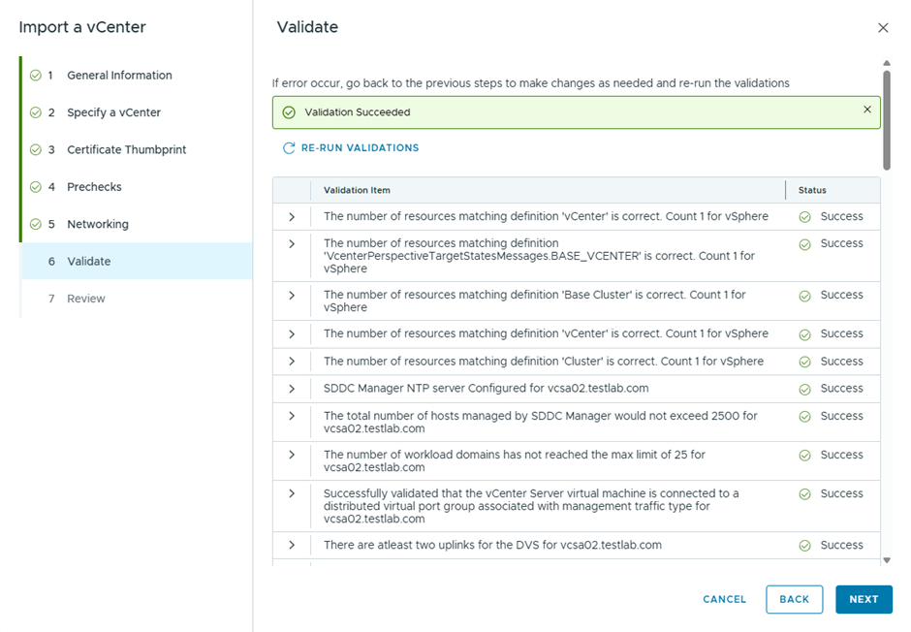The height and width of the screenshot is (632, 911).
Task: Click the completed checkmark beside General Information
Action: click(36, 76)
